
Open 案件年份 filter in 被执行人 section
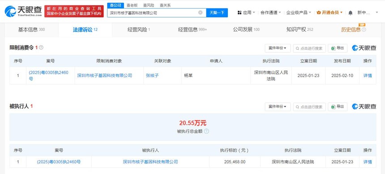click(x=278, y=107)
